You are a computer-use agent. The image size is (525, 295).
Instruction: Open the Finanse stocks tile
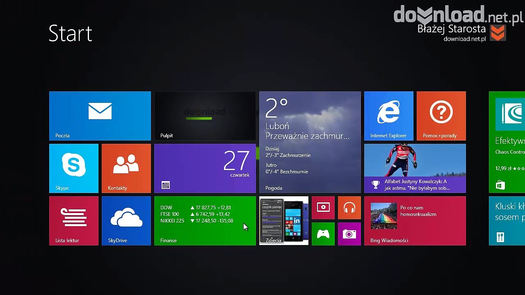(205, 221)
